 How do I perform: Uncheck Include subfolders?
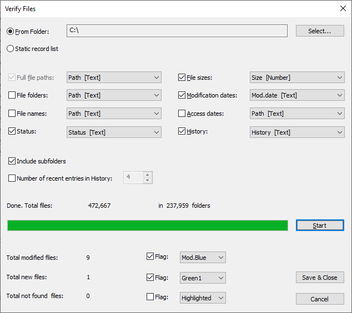point(12,161)
